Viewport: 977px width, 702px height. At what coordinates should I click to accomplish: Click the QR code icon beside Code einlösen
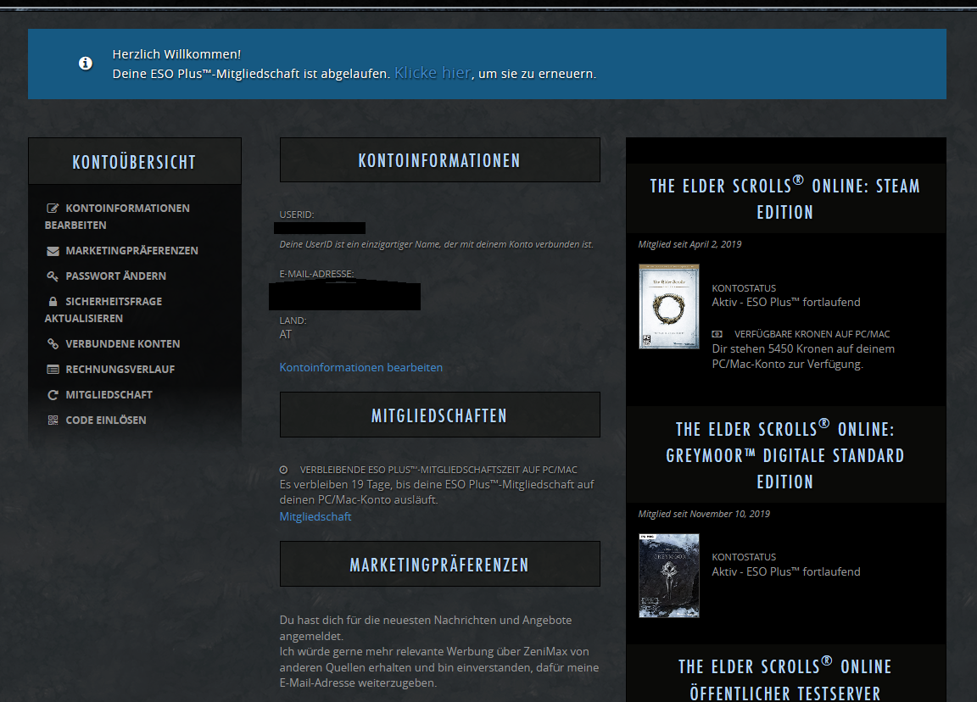pyautogui.click(x=53, y=421)
